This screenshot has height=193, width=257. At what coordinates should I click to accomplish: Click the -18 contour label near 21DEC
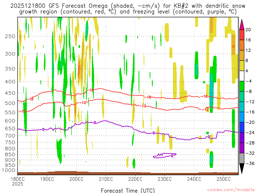pyautogui.click(x=90, y=90)
